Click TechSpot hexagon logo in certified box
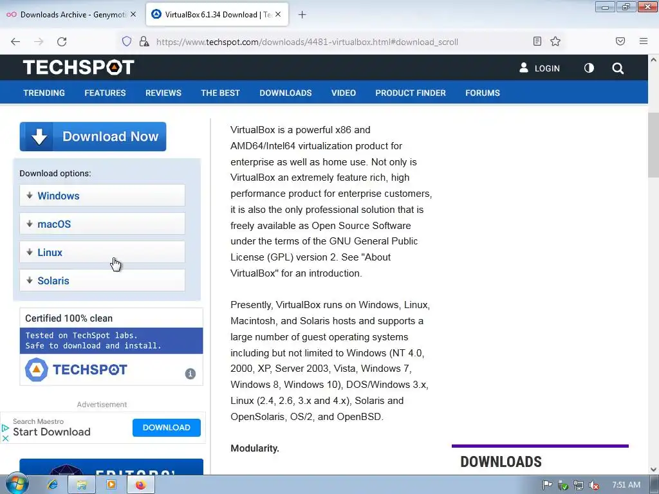 (x=37, y=370)
